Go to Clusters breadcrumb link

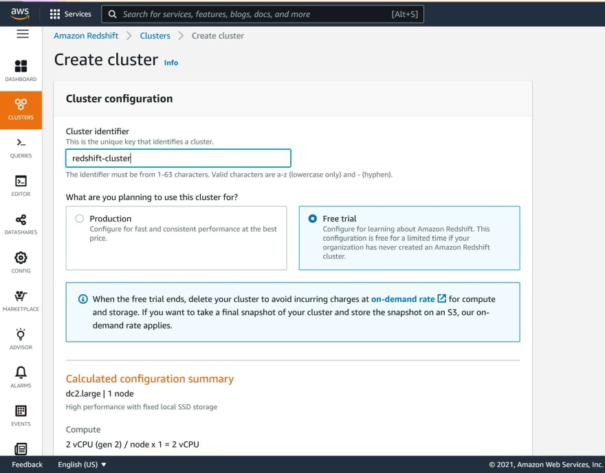(155, 36)
